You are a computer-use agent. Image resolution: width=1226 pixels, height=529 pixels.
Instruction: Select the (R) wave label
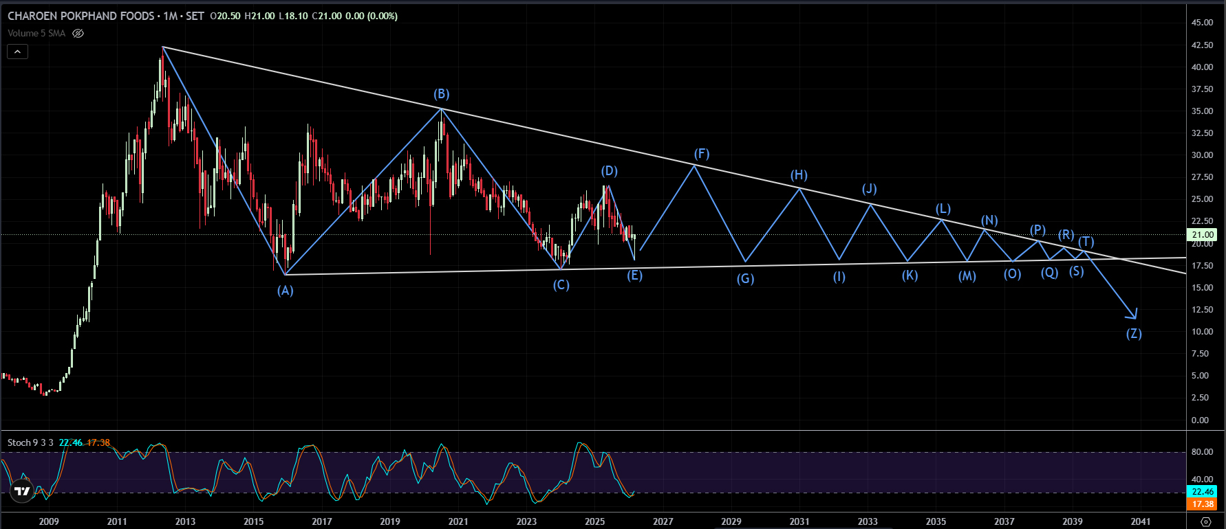(1066, 235)
